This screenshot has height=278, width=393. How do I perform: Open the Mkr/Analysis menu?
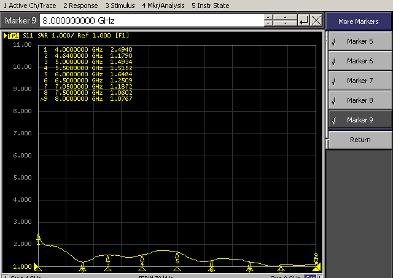163,6
